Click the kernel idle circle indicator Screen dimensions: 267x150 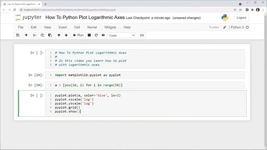point(247,27)
